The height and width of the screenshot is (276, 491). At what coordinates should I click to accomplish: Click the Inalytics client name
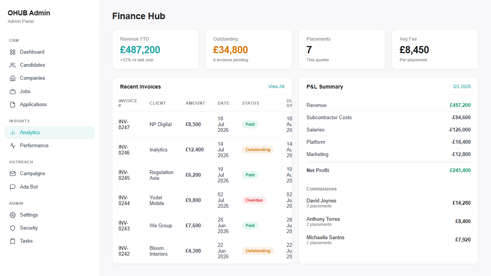(x=158, y=150)
